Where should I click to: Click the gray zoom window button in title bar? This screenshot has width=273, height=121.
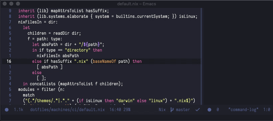click(18, 4)
